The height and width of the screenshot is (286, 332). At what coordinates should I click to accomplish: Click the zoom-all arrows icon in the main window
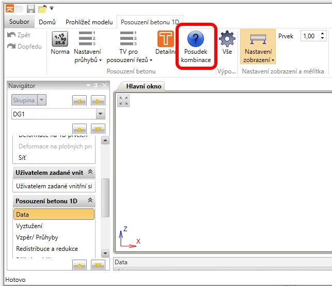123,101
